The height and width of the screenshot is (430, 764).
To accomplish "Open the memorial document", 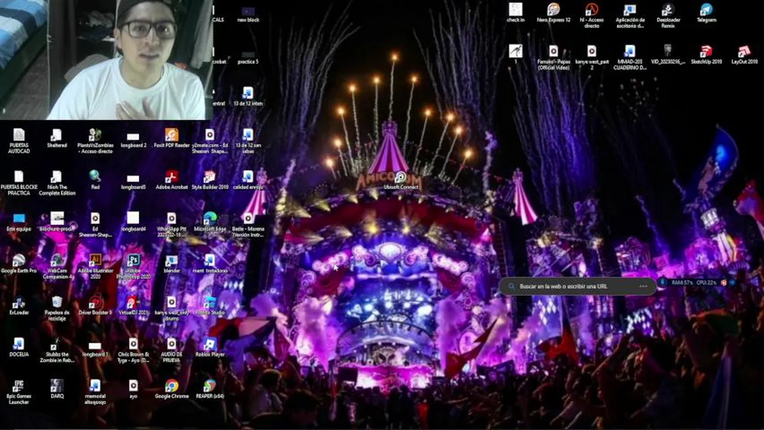I will (x=95, y=392).
